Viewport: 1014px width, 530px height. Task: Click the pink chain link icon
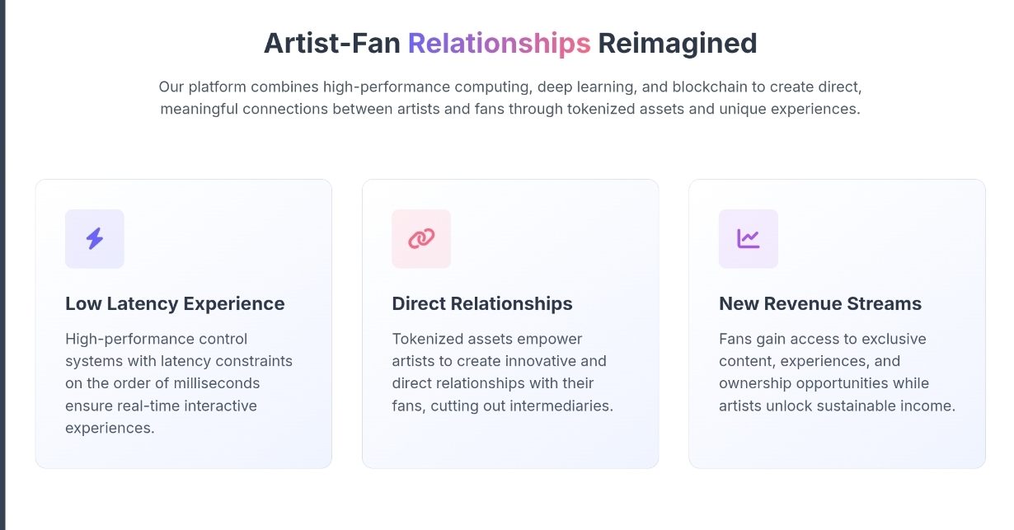pos(421,239)
